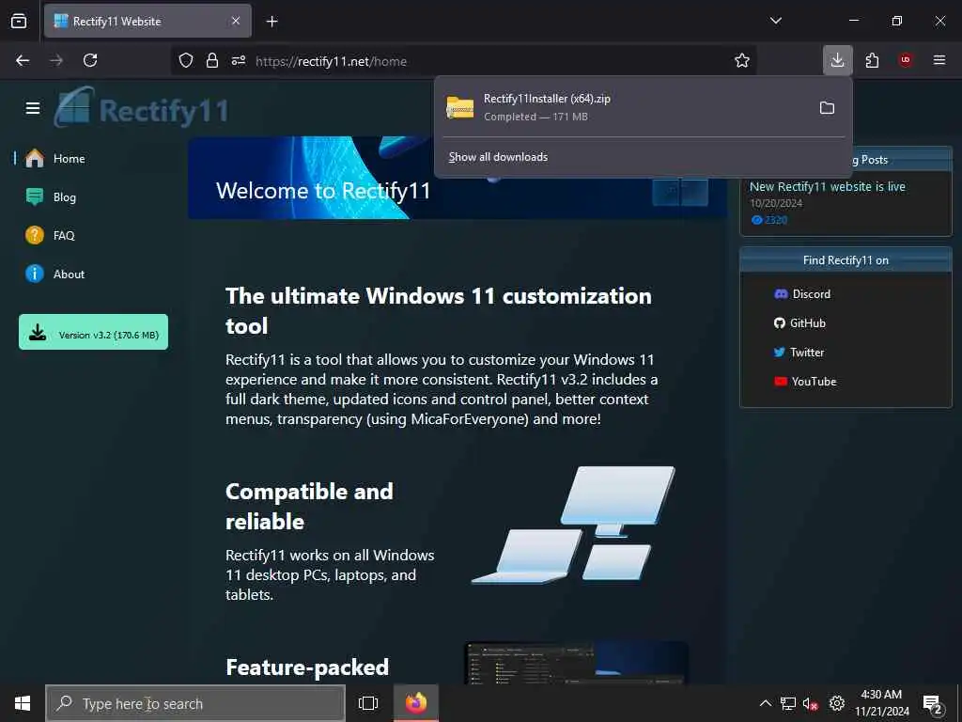
Task: Open the GitHub link
Action: tap(800, 323)
